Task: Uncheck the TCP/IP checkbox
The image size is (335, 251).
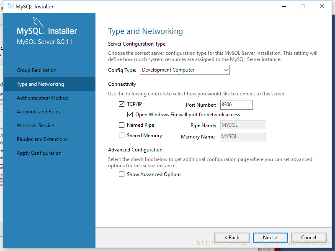Action: pos(121,104)
